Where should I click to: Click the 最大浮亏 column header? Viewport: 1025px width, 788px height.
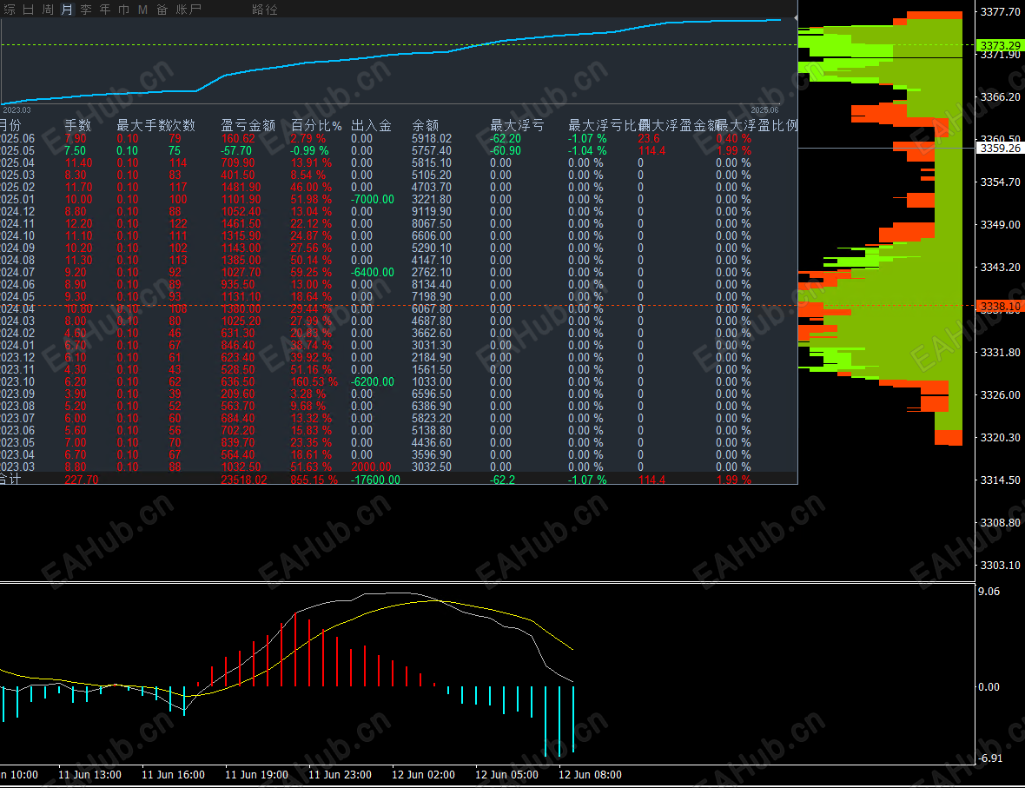(x=517, y=126)
